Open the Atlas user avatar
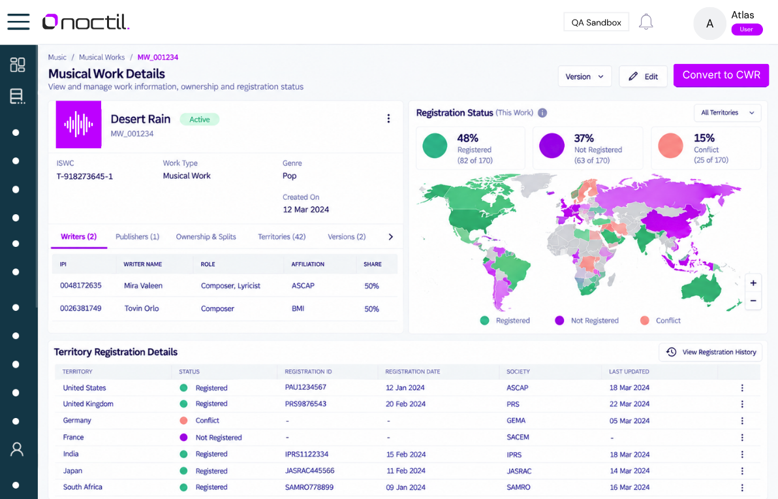778x499 pixels. coord(709,24)
